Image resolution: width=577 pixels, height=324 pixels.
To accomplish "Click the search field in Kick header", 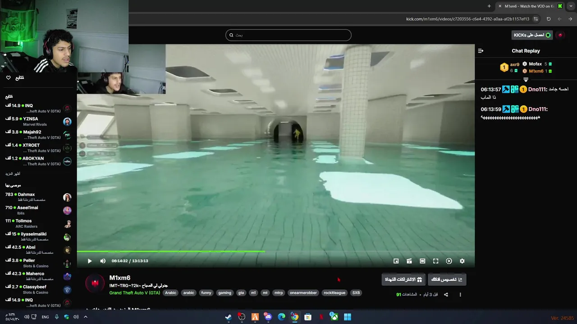I will pyautogui.click(x=288, y=35).
